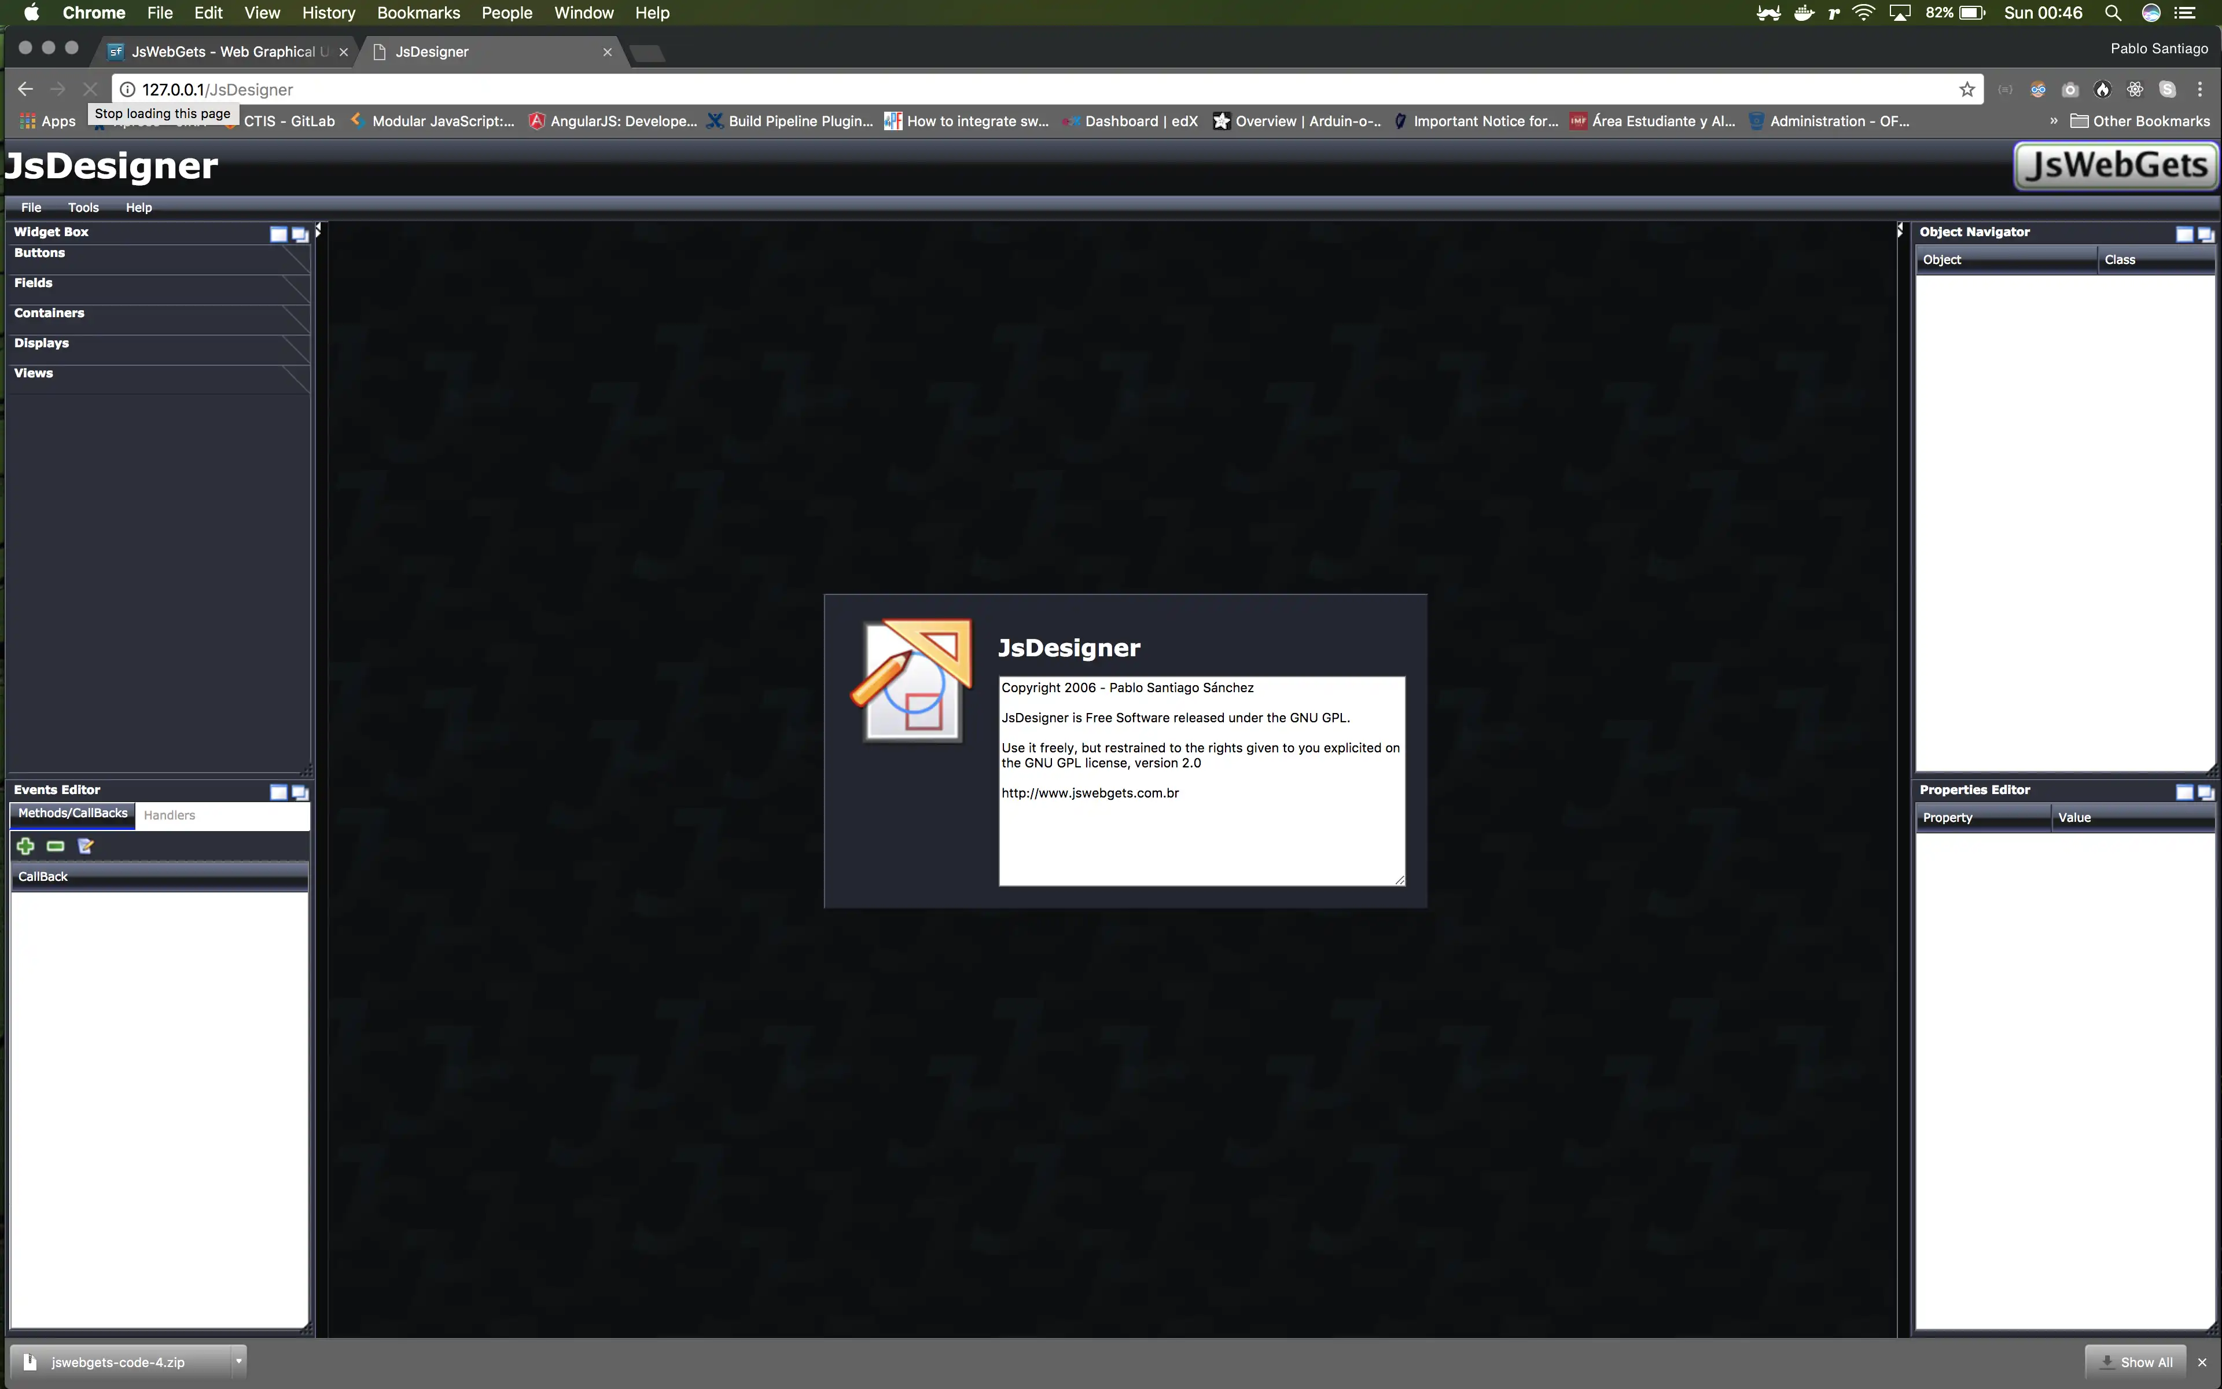Close the JsDesigner browser tab
This screenshot has height=1389, width=2222.
pyautogui.click(x=607, y=52)
